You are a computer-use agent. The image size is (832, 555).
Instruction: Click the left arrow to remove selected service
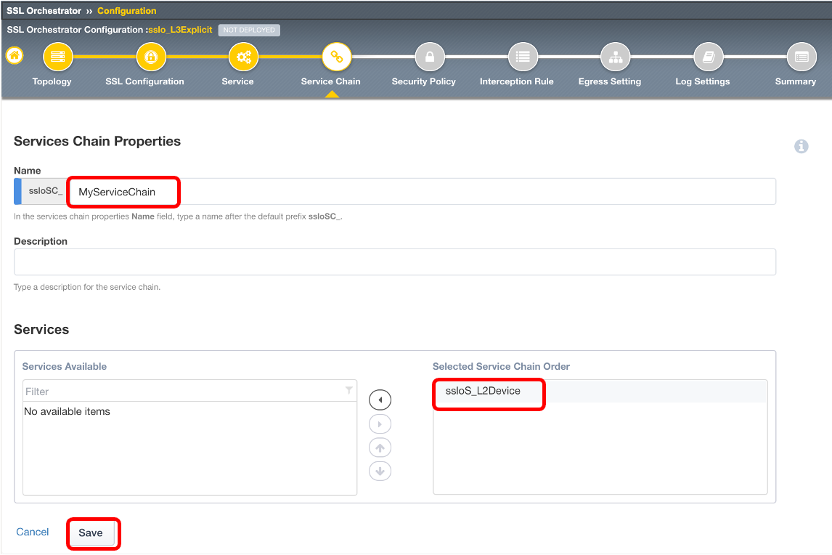click(380, 400)
